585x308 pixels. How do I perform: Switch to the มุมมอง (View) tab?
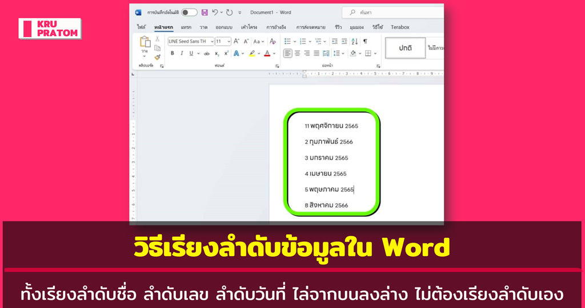(356, 27)
